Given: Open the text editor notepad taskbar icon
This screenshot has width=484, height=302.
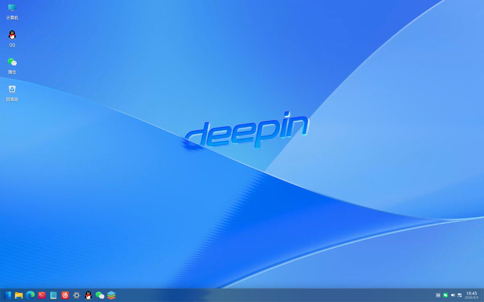Looking at the screenshot, I should 54,295.
